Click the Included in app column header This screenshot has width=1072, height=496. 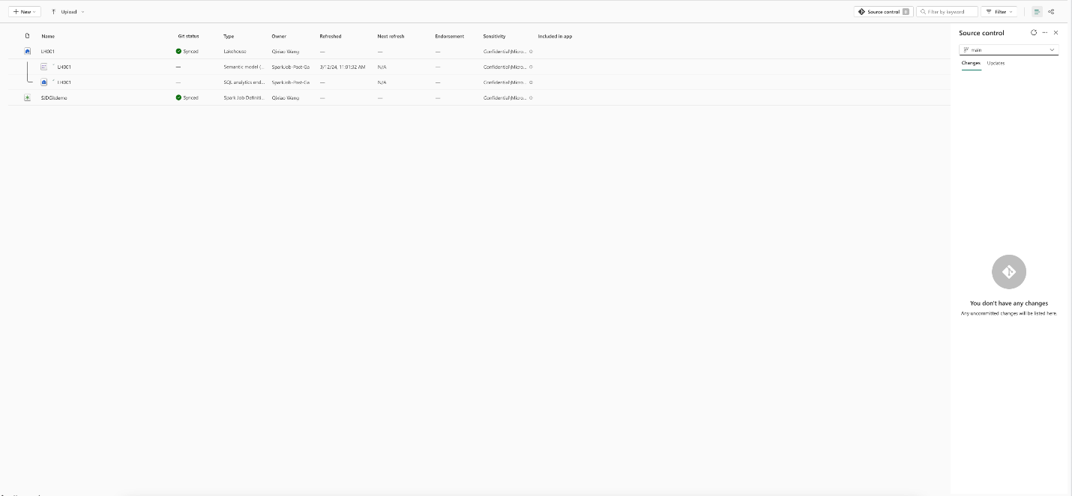[x=555, y=36]
